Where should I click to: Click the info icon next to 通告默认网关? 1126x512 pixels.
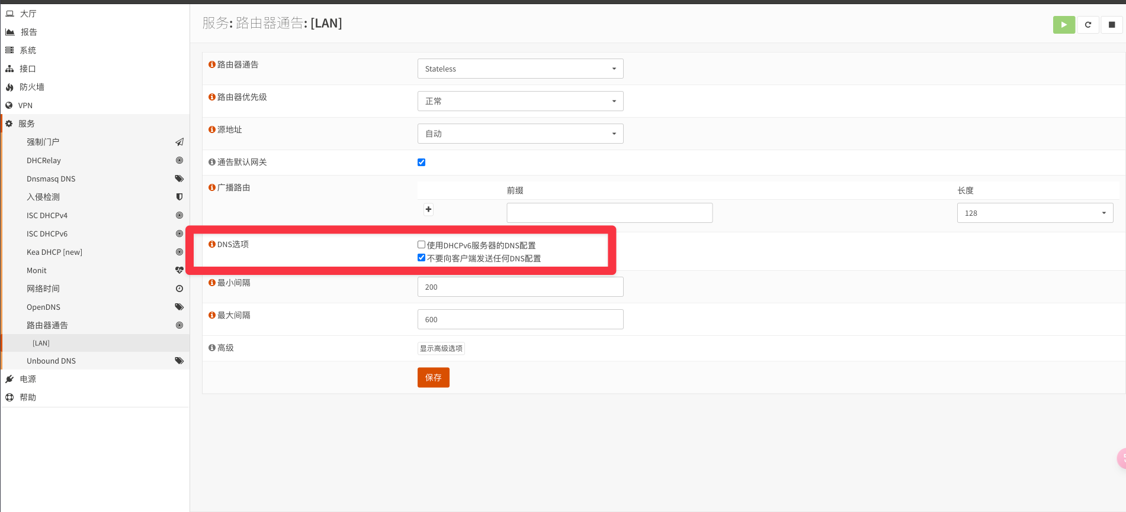(x=211, y=162)
